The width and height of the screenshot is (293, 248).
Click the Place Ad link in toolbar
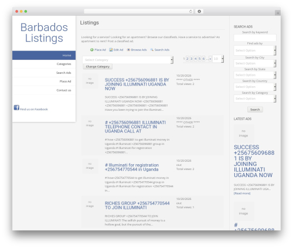pyautogui.click(x=100, y=50)
